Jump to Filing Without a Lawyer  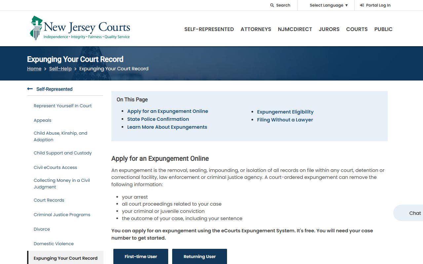[285, 120]
